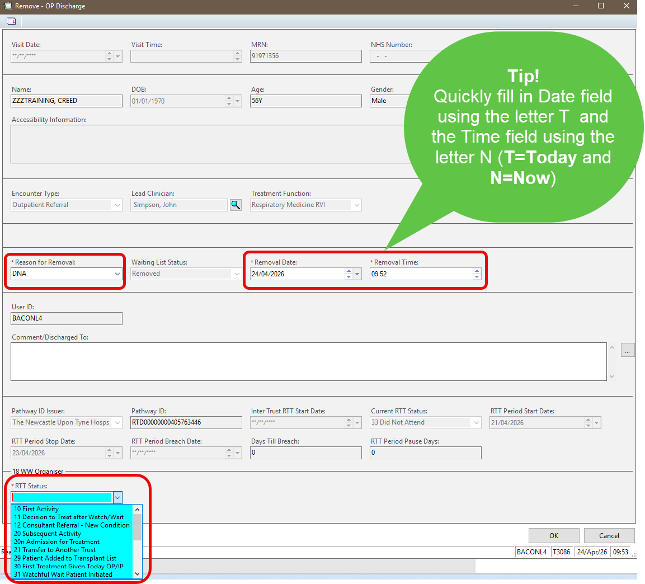Click the toolbar form icon below title bar

(x=11, y=21)
